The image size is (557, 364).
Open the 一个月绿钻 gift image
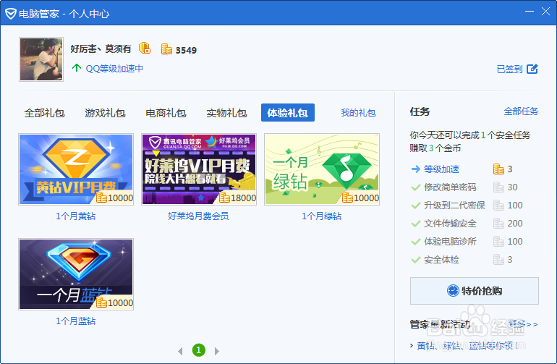pos(322,169)
